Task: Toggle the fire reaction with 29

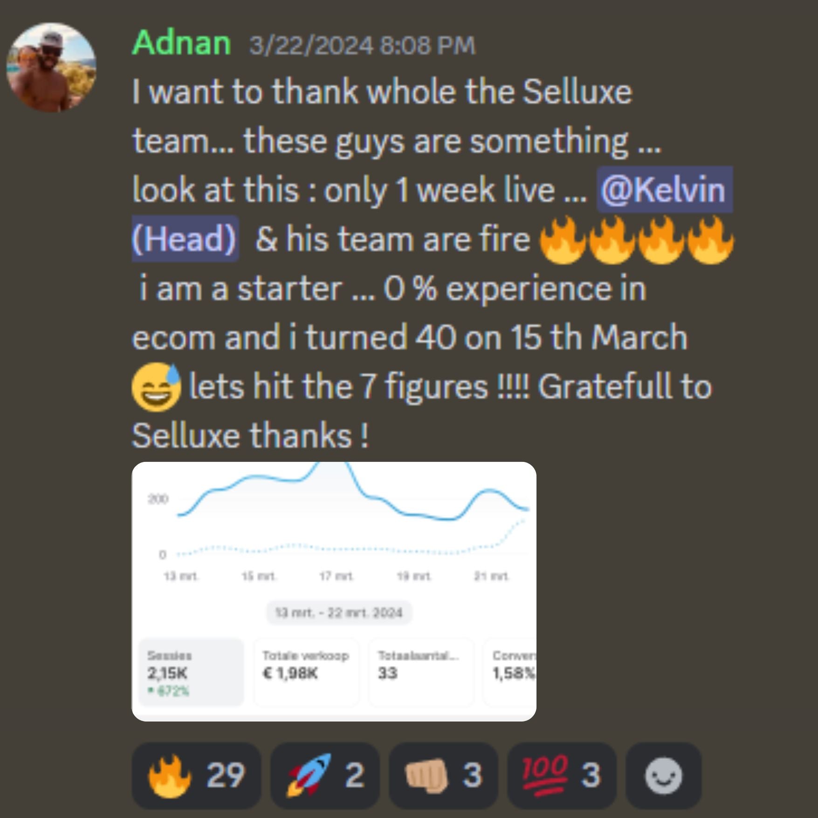Action: pyautogui.click(x=196, y=775)
